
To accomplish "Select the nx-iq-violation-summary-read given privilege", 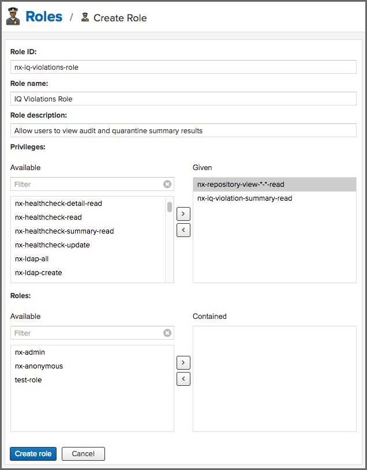I will click(243, 198).
